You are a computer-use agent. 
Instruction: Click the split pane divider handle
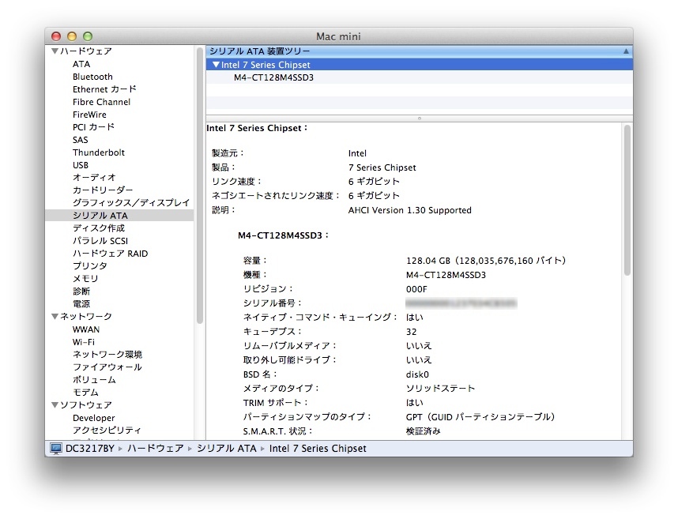[420, 118]
